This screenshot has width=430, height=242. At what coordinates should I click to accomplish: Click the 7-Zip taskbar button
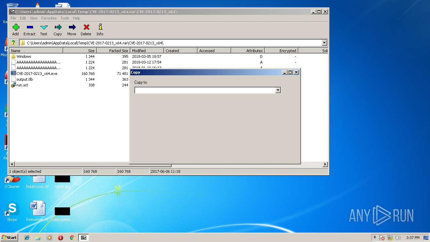point(84,238)
